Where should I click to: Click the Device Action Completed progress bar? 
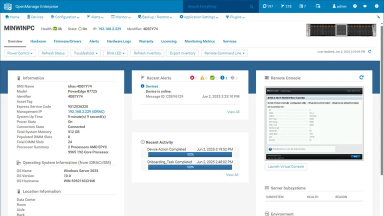point(190,155)
